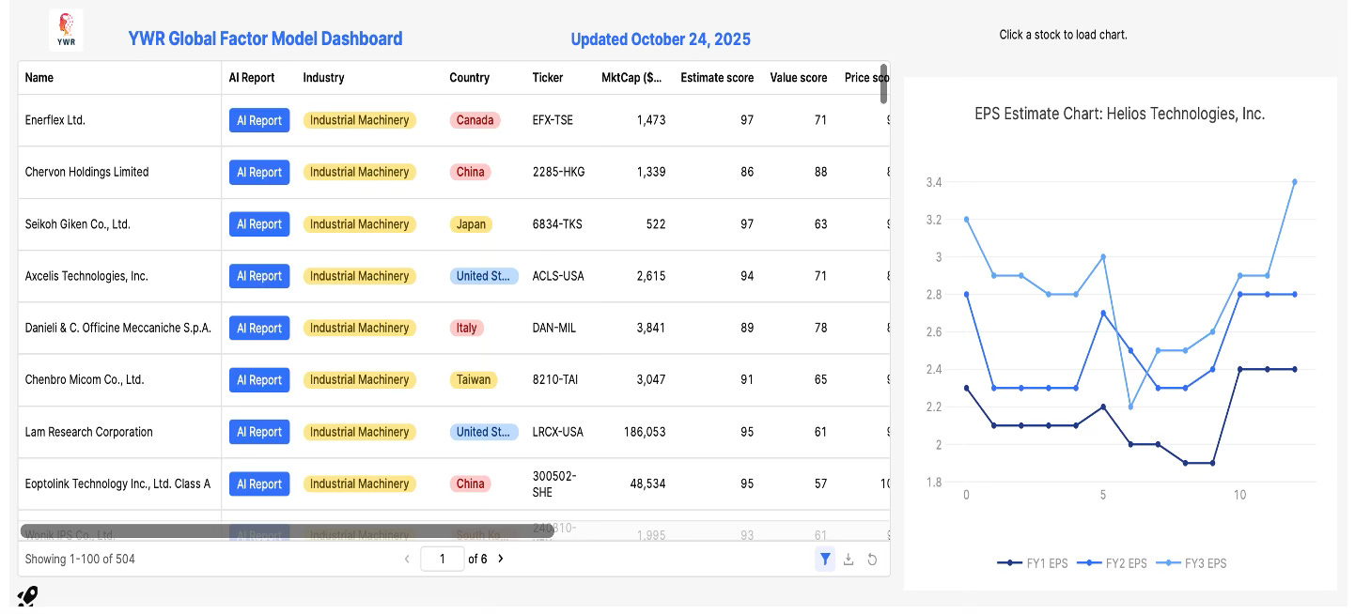Go to next table page arrow
Screen dimensions: 1355x614
click(x=501, y=559)
